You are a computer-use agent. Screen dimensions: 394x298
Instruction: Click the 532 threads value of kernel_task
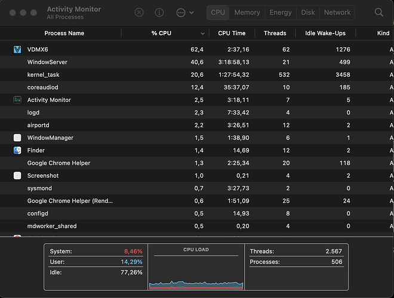284,74
